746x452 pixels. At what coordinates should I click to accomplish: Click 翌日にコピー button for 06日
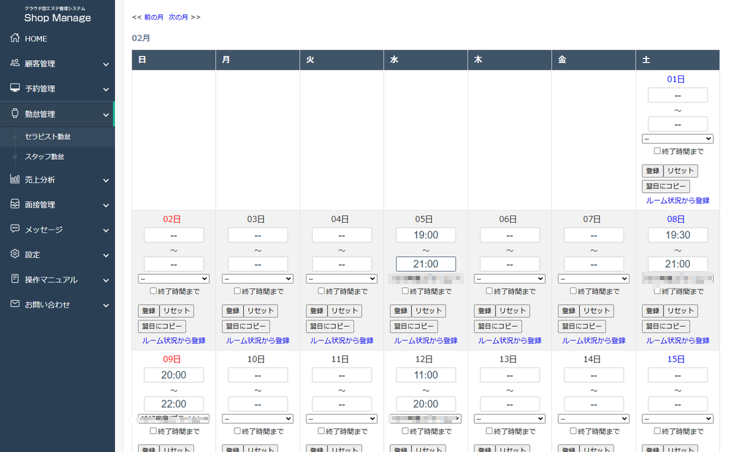pyautogui.click(x=498, y=326)
